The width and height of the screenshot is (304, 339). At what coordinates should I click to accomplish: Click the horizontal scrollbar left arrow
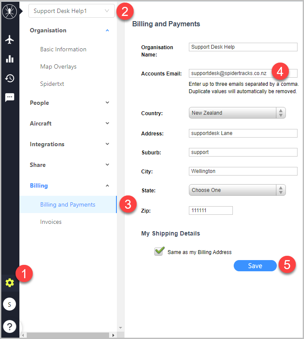coord(23,335)
